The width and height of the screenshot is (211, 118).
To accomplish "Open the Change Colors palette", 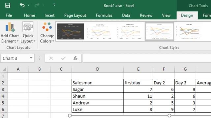I will [x=47, y=32].
